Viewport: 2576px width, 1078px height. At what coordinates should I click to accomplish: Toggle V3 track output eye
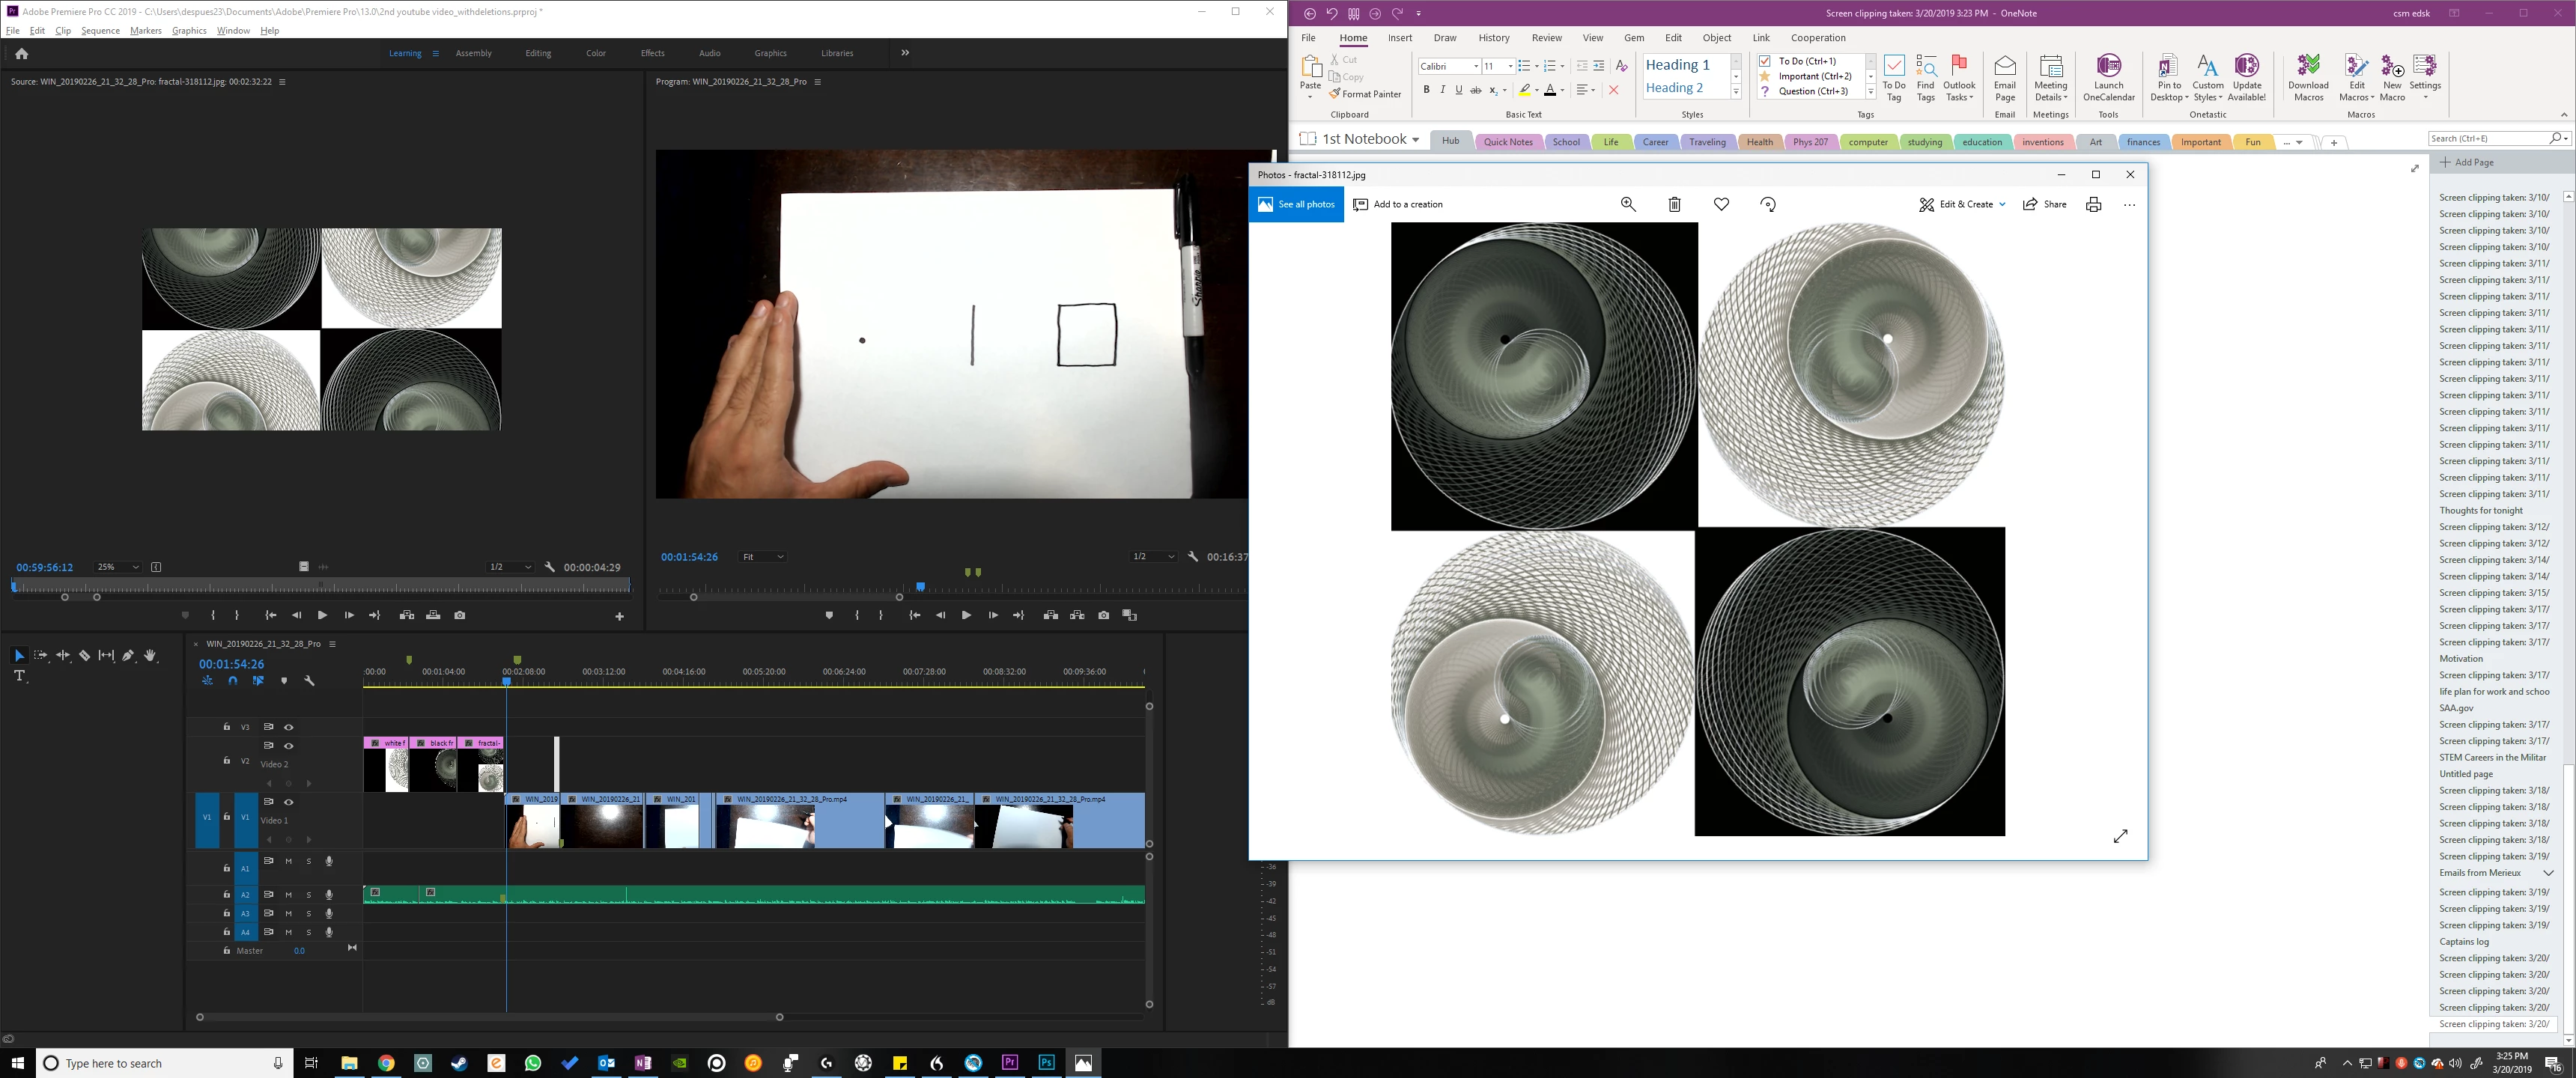click(x=289, y=727)
